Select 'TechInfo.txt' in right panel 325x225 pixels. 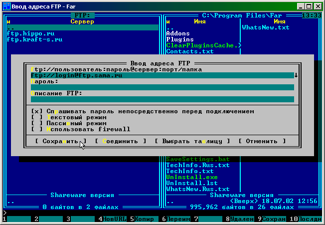[190, 171]
